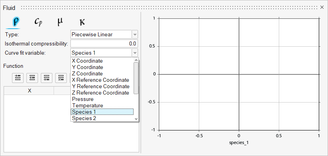Open the specific heat (cp) tab
328x156 pixels.
coord(38,22)
